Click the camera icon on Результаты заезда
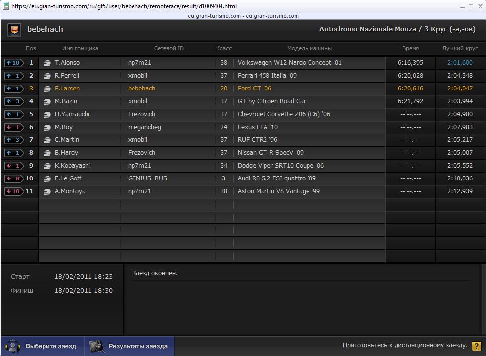486x356 pixels. pyautogui.click(x=97, y=346)
